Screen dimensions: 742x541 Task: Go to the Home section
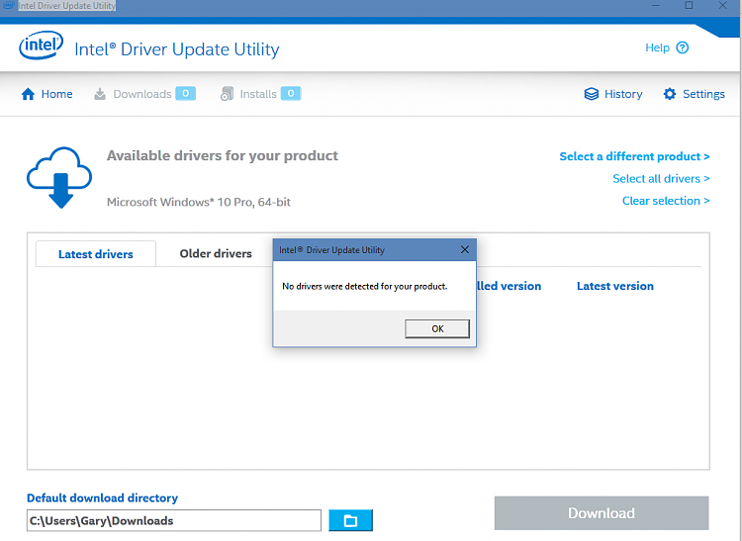click(56, 94)
